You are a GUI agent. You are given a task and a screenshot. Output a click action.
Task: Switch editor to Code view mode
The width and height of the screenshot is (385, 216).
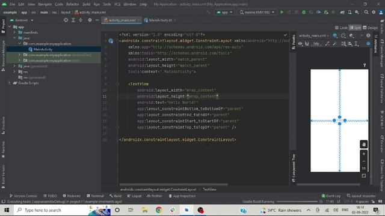341,28
